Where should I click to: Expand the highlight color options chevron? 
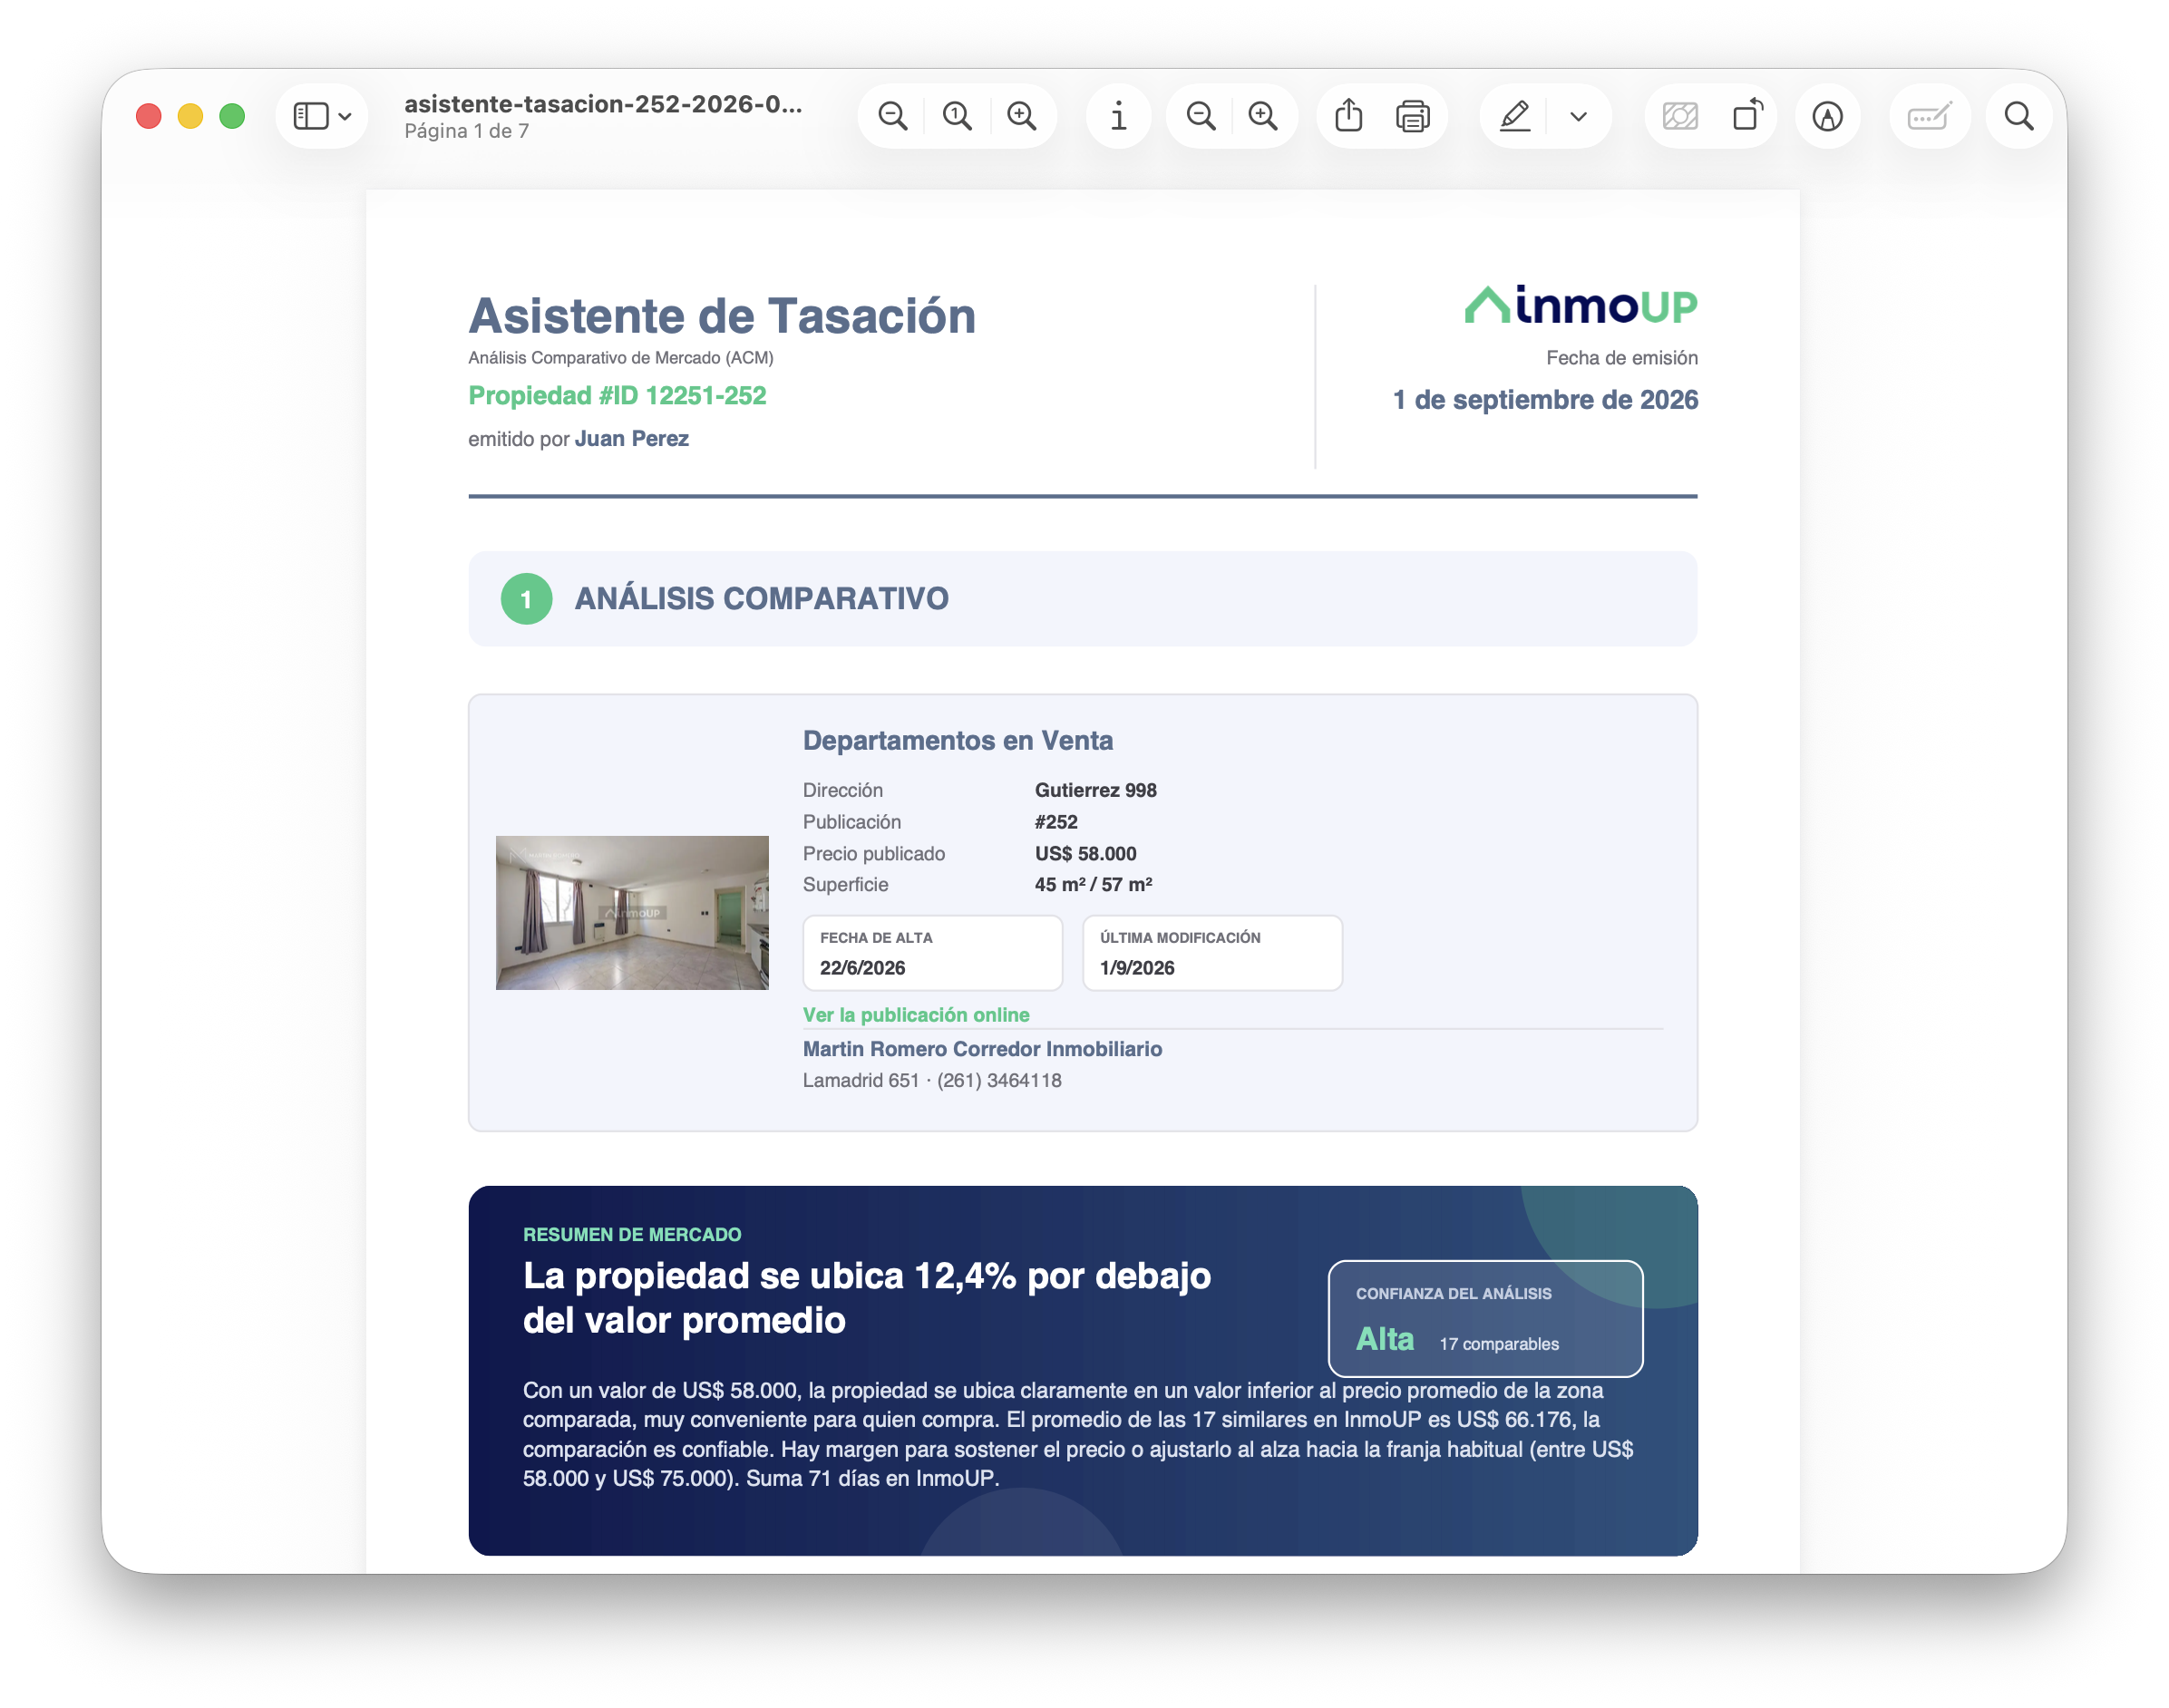[1578, 117]
